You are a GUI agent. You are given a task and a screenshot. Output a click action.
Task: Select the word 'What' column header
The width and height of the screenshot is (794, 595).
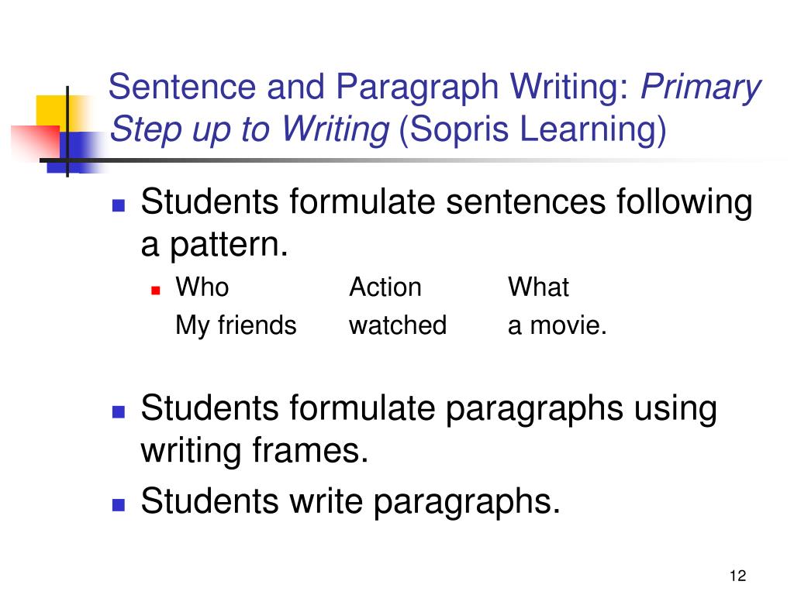point(538,287)
